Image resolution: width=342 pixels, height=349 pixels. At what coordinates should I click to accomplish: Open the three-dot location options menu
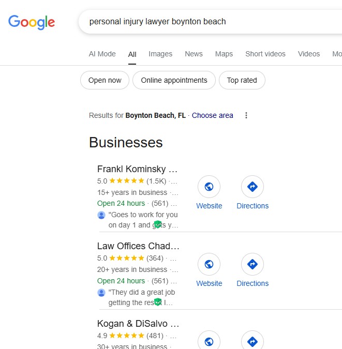coord(246,115)
